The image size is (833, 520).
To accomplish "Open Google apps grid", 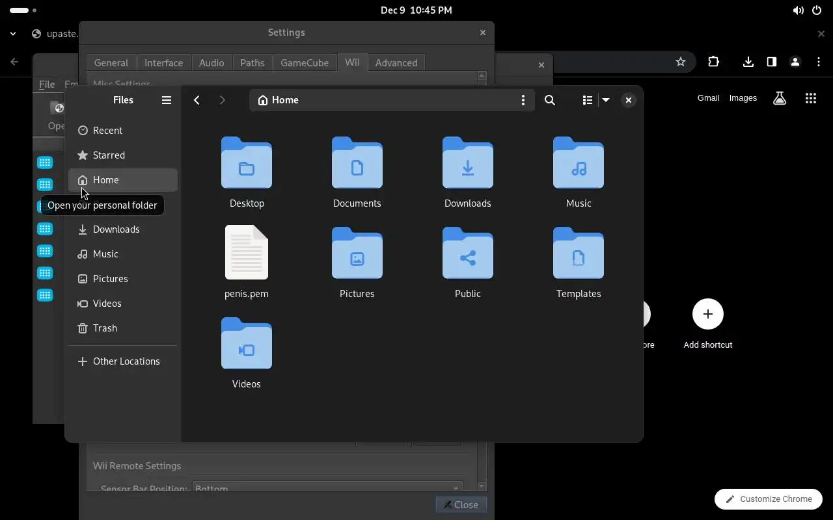I will pyautogui.click(x=810, y=98).
